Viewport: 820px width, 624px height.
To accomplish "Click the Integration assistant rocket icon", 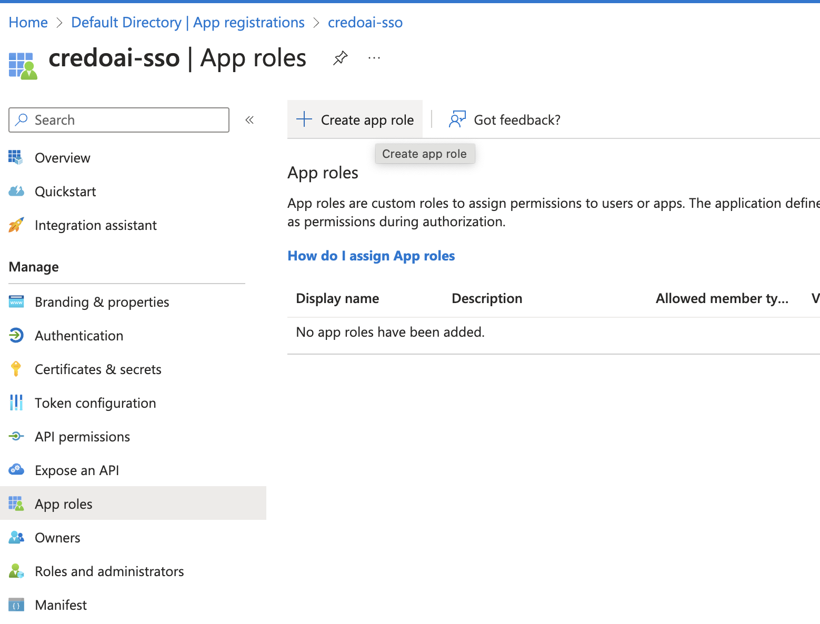I will coord(16,225).
